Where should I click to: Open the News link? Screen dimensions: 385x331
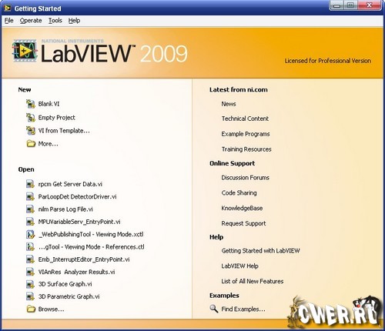tap(229, 104)
